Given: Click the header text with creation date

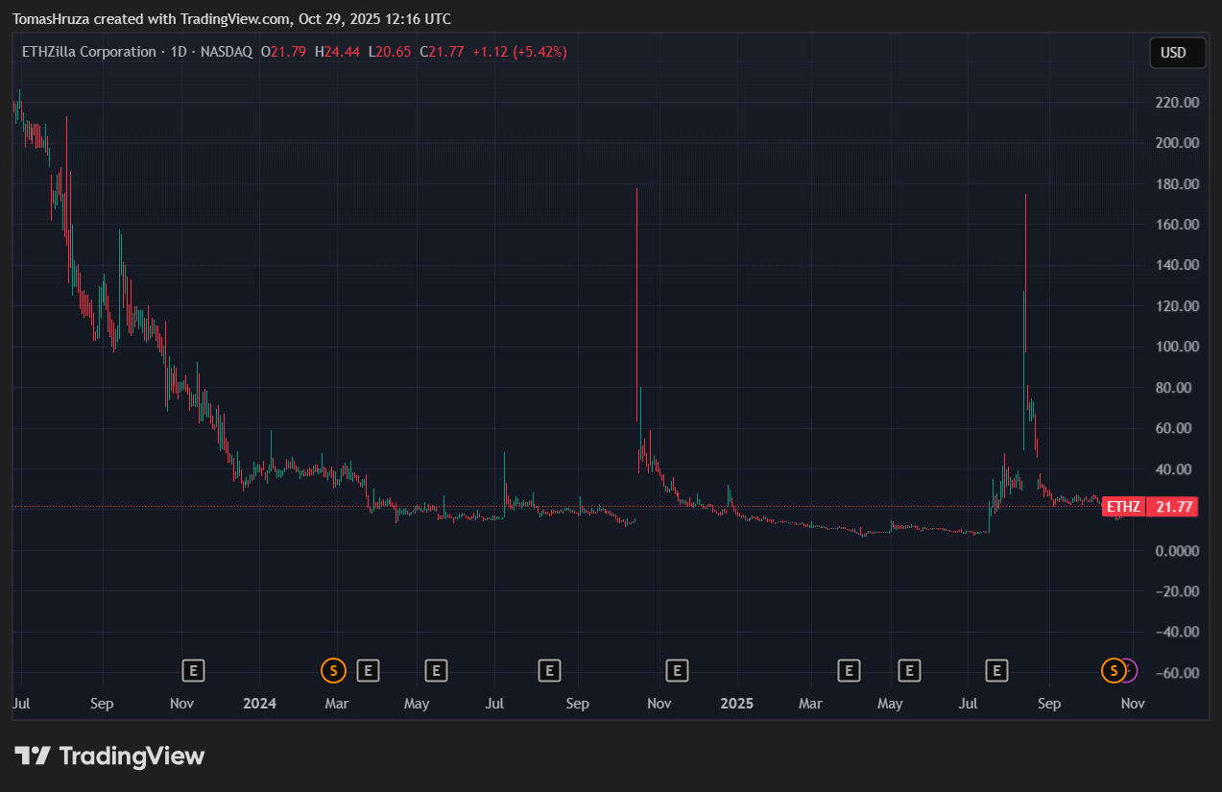Looking at the screenshot, I should click(232, 19).
